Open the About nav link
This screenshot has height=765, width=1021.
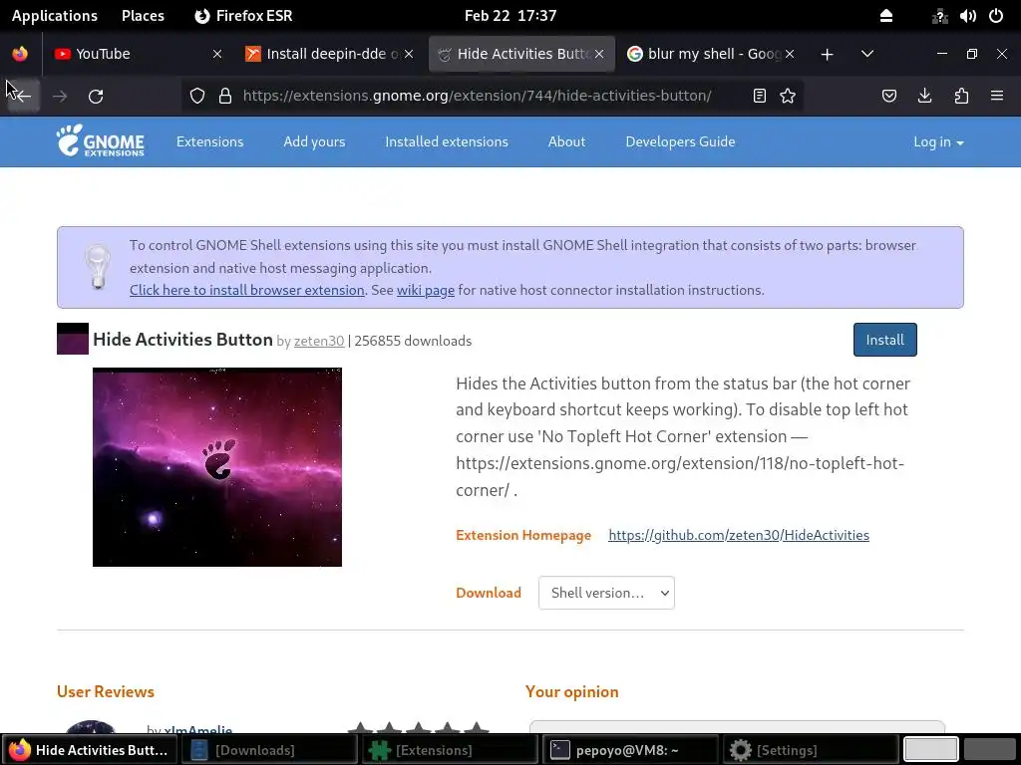click(566, 141)
